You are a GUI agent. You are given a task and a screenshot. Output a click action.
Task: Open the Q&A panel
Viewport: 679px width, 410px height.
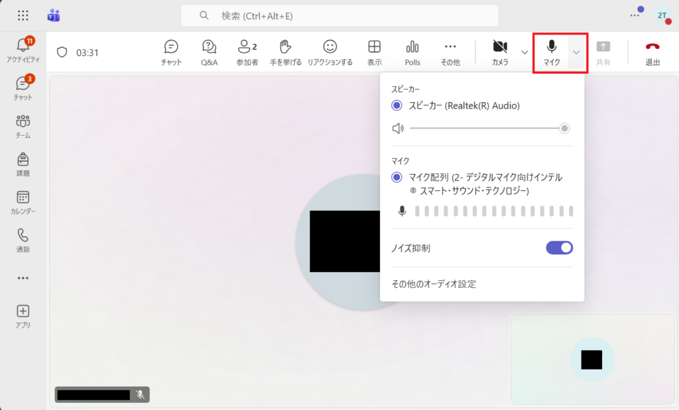[209, 52]
